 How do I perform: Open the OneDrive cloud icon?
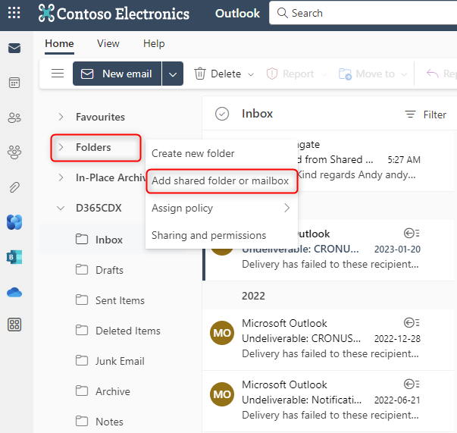click(x=14, y=292)
